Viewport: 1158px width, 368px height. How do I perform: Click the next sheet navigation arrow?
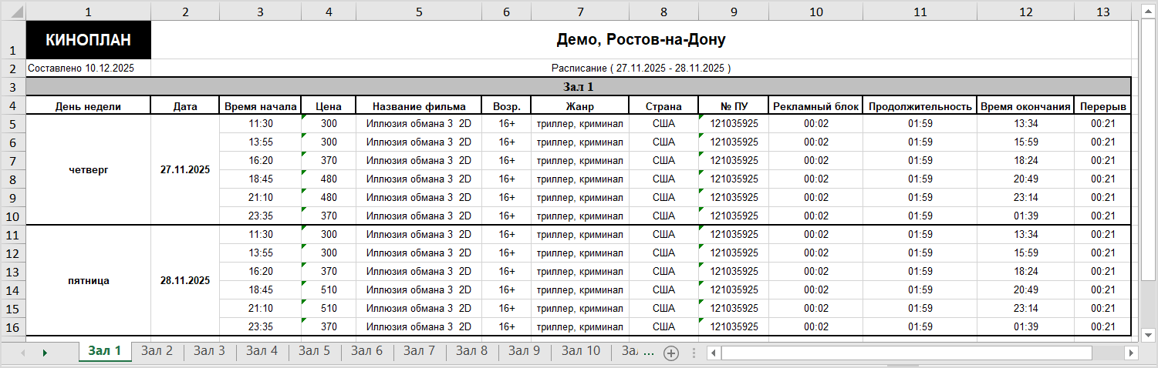click(x=45, y=353)
